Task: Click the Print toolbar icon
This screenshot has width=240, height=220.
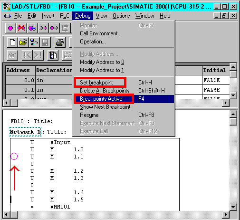Action: coord(60,42)
